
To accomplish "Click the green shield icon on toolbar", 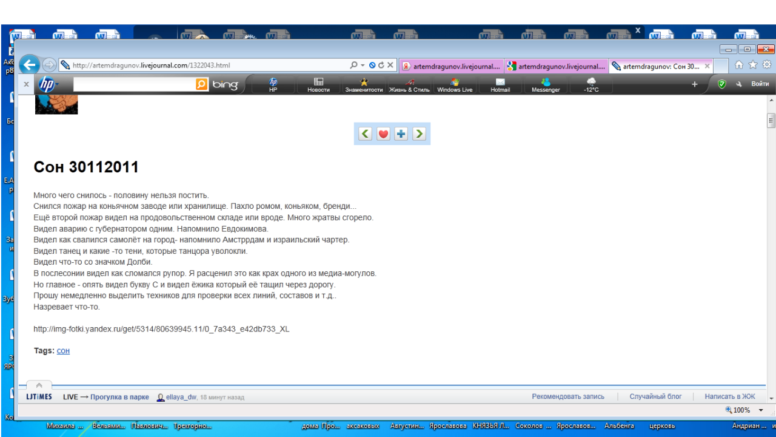I will click(721, 84).
